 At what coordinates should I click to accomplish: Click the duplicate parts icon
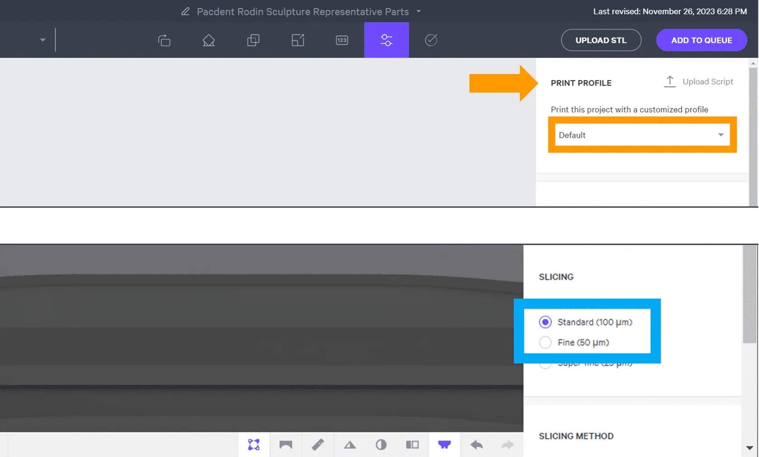[253, 40]
